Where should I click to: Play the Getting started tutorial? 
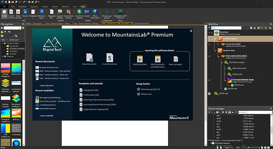pos(140,61)
